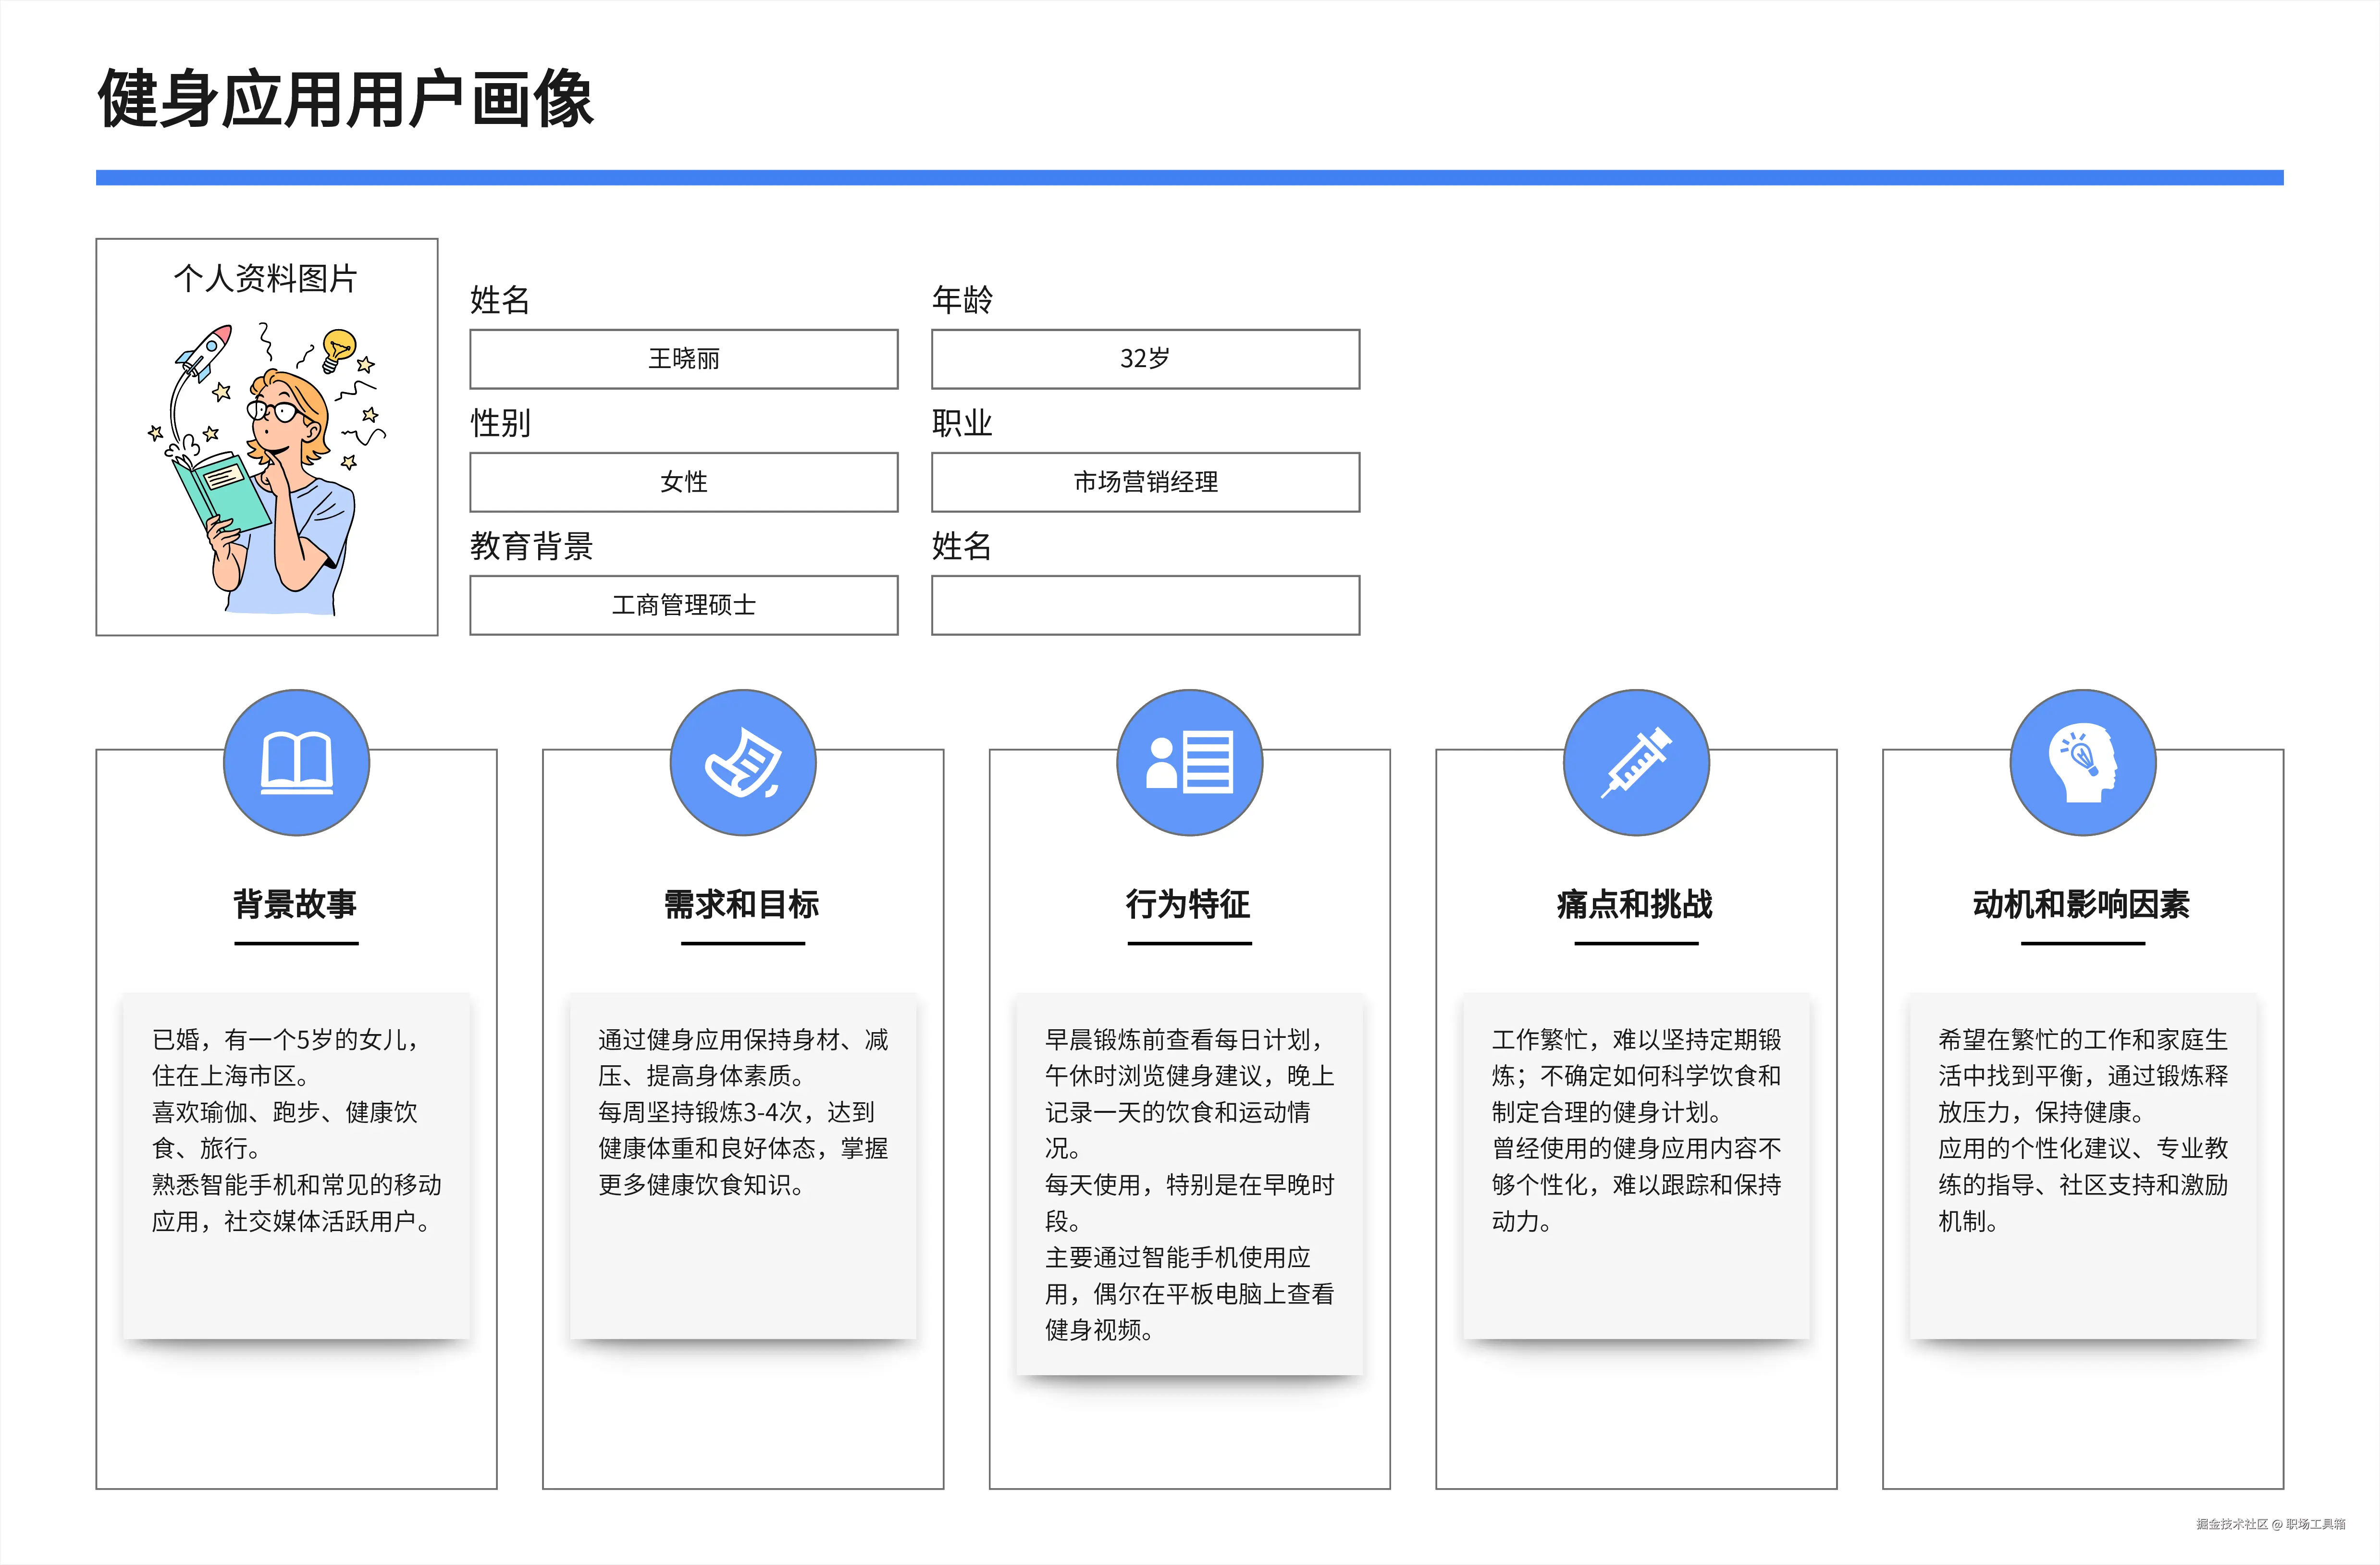Image resolution: width=2380 pixels, height=1565 pixels.
Task: Click the 年龄 field showing 32岁
Action: 1145,359
